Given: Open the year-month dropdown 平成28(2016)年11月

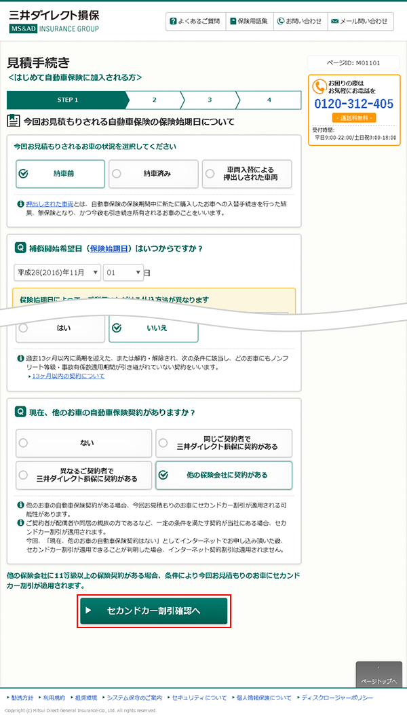Looking at the screenshot, I should click(57, 272).
